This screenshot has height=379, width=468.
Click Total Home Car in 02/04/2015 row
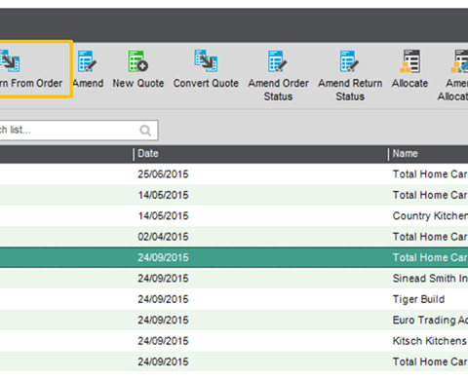(430, 237)
